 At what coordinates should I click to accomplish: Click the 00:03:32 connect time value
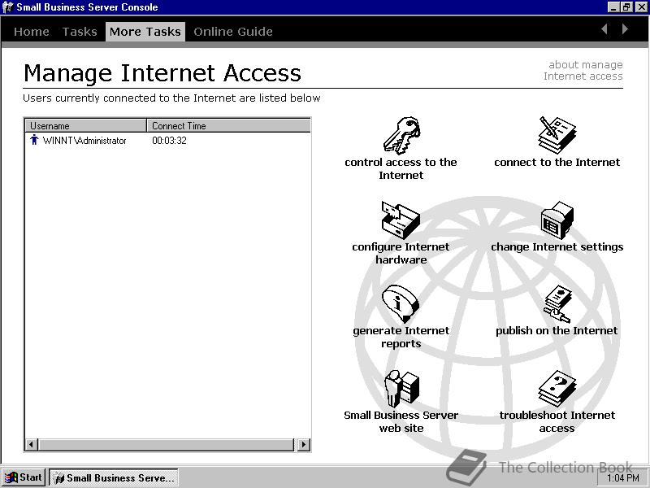pos(169,140)
